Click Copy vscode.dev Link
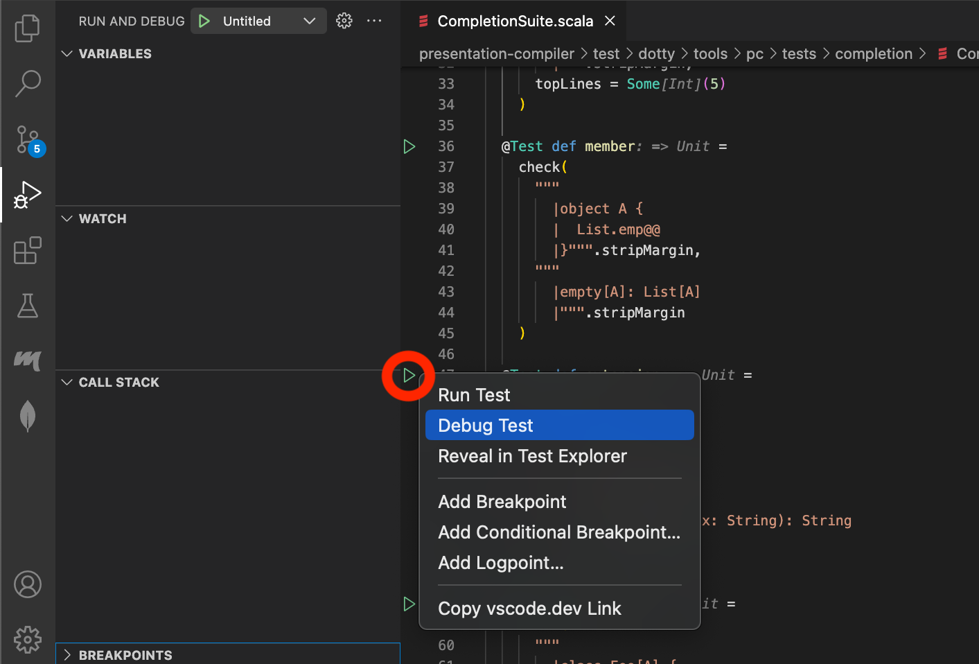 (529, 609)
